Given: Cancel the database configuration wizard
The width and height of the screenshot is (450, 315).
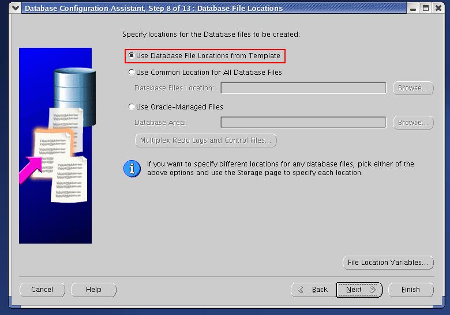Looking at the screenshot, I should (42, 290).
